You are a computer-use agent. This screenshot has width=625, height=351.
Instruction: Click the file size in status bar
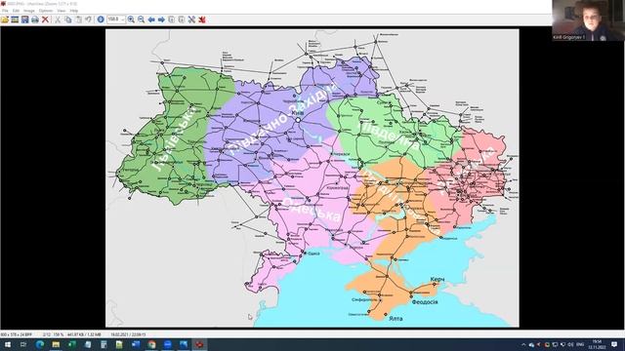pos(84,334)
